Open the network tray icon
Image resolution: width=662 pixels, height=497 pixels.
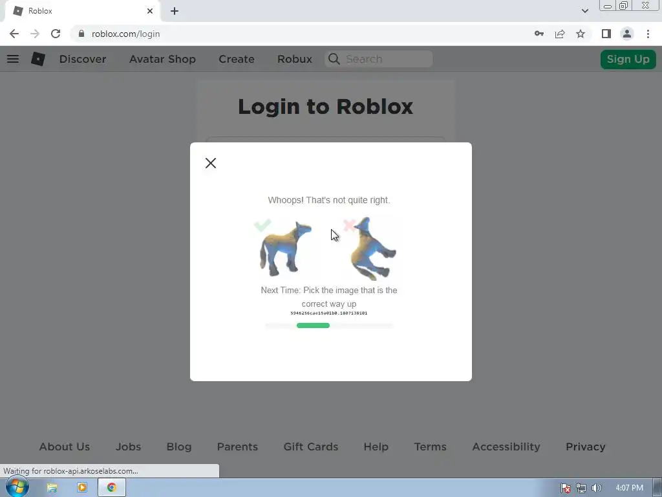581,488
